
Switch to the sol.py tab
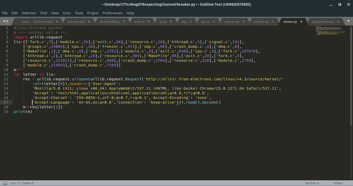pyautogui.click(x=163, y=22)
